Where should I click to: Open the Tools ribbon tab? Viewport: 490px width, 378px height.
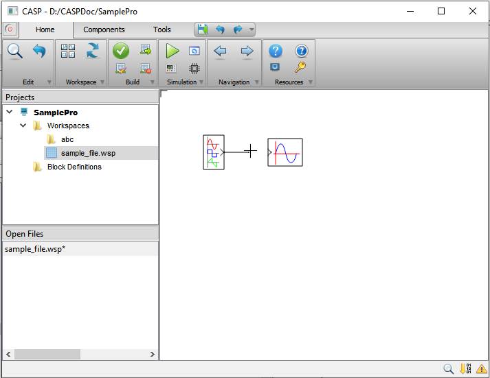tap(162, 29)
